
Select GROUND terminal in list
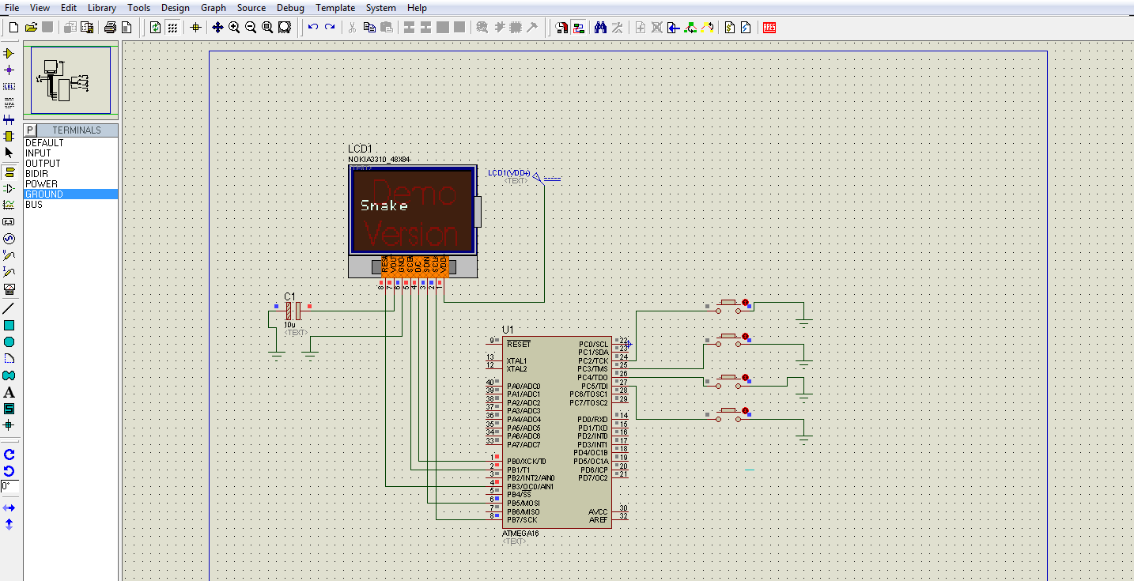tap(71, 194)
